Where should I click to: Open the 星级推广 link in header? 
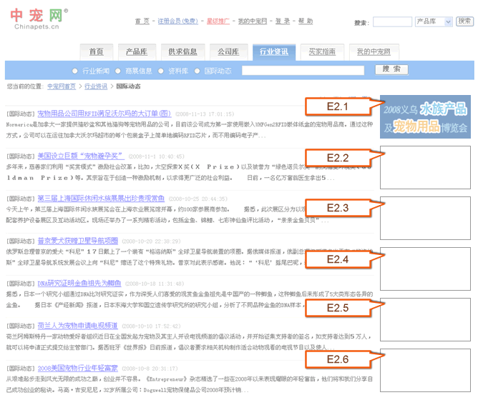pos(218,22)
